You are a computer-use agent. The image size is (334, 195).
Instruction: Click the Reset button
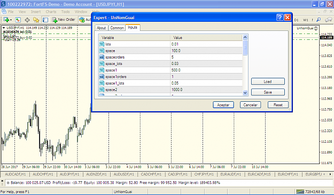[x=278, y=105]
